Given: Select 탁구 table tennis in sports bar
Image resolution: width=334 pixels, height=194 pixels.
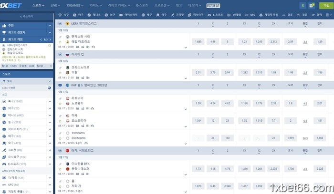Looking at the screenshot, I should (161, 15).
